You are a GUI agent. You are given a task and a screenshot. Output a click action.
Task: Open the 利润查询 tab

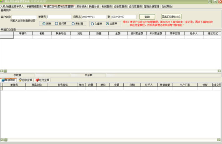pos(106,7)
